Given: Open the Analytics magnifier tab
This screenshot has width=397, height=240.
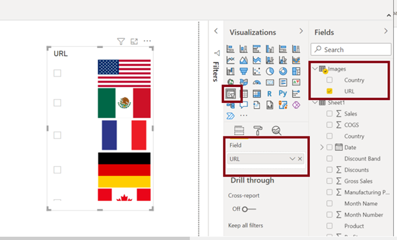Looking at the screenshot, I should click(276, 131).
